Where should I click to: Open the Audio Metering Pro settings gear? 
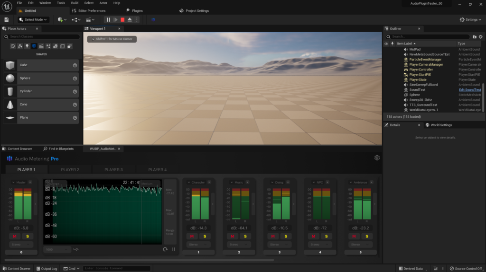(377, 158)
